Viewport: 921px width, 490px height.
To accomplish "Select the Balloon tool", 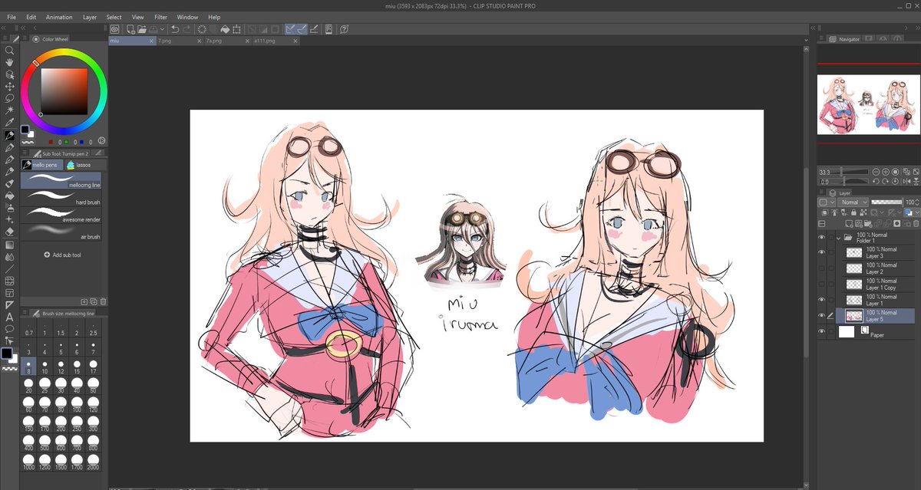I will click(10, 328).
